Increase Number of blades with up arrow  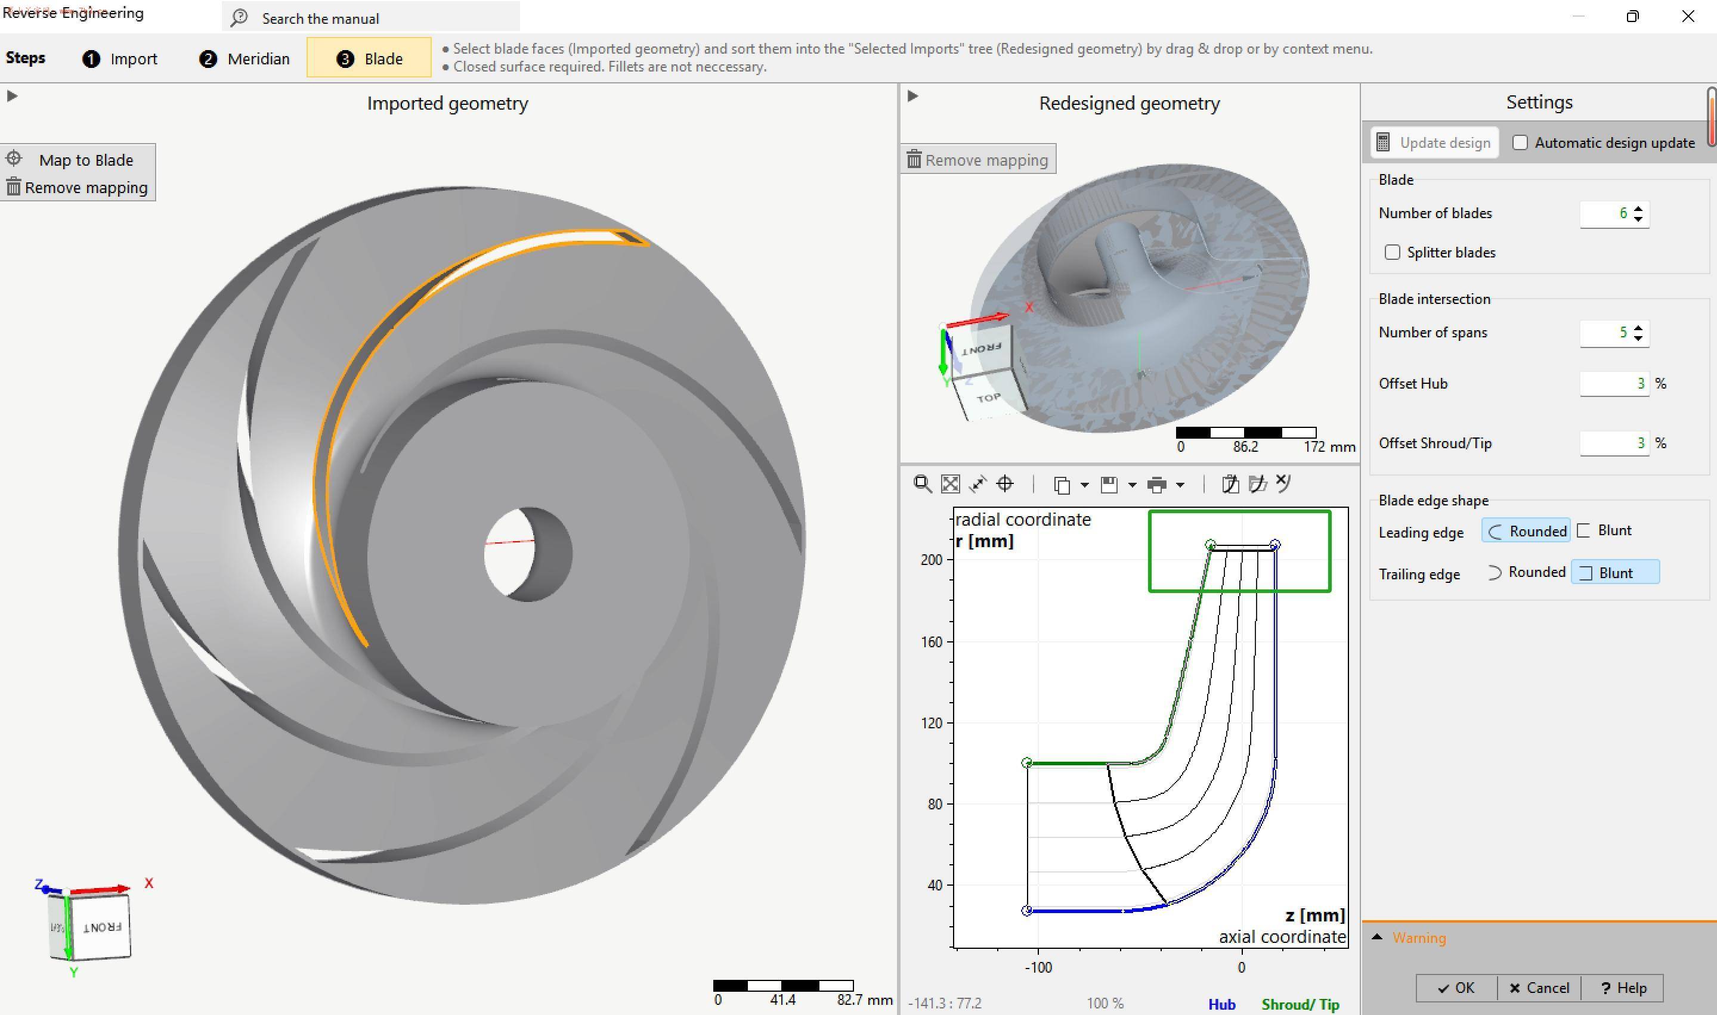point(1638,208)
